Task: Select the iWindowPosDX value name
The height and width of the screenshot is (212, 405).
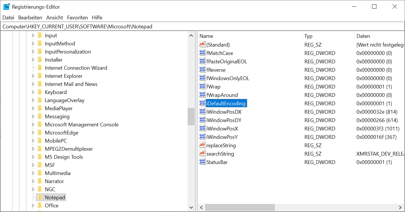Action: (224, 112)
